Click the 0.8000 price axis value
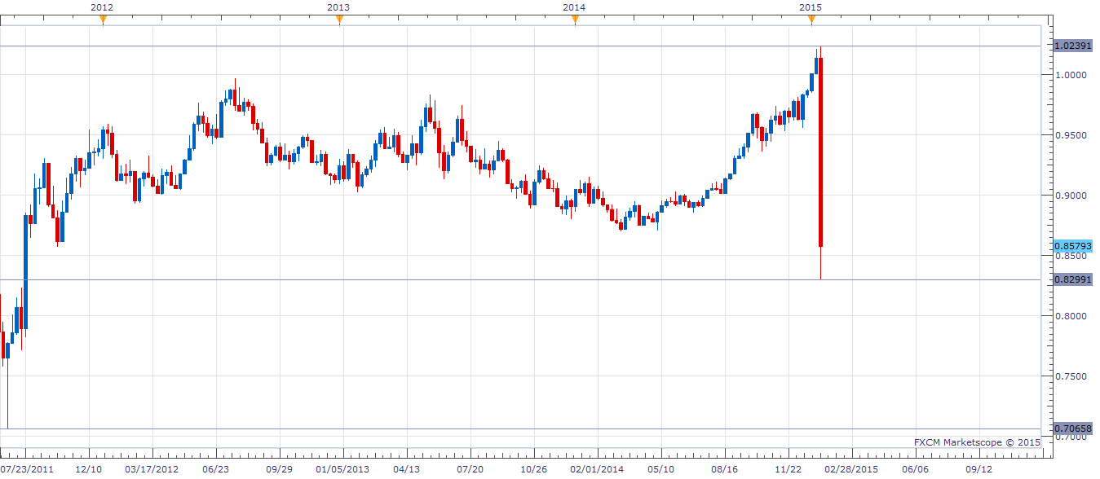Screen dimensions: 1100x479 pos(1071,316)
